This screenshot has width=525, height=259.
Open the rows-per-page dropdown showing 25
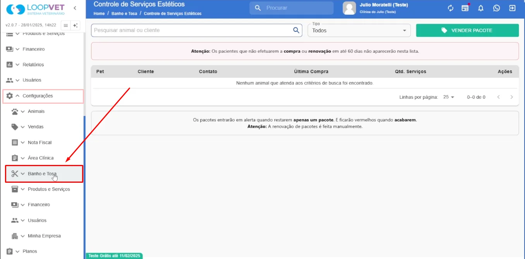(x=449, y=97)
